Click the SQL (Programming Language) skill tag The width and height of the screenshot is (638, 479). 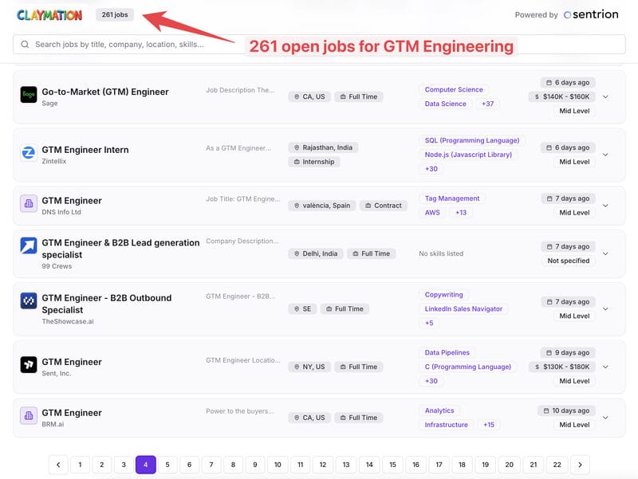pos(472,140)
